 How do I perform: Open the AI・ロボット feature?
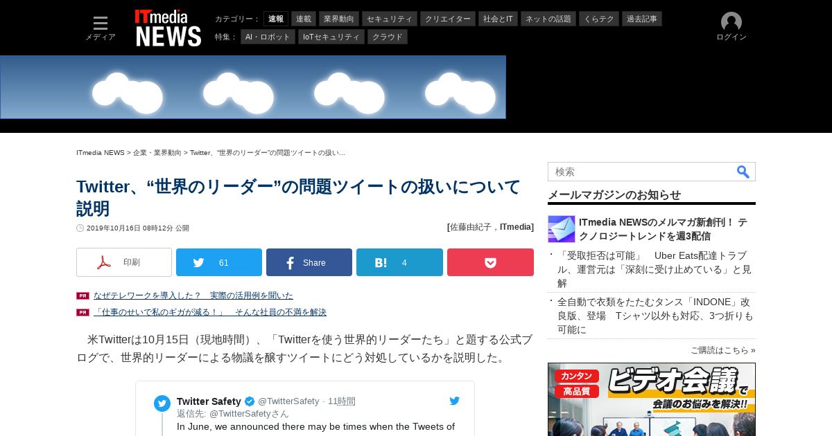268,37
